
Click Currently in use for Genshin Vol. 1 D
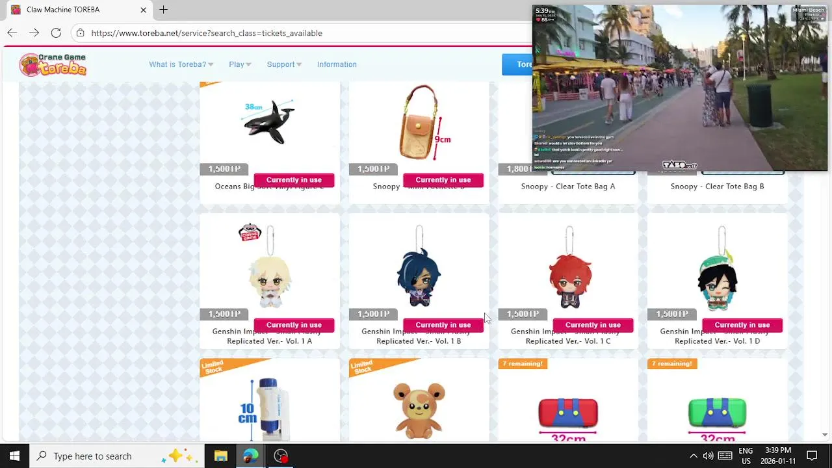click(x=742, y=325)
